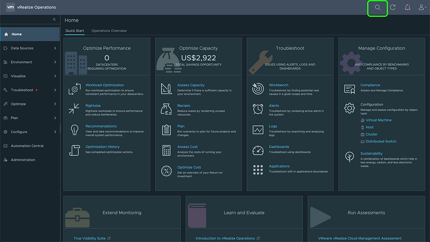Viewport: 430px width, 242px height.
Task: Open the user account menu icon
Action: (422, 7)
